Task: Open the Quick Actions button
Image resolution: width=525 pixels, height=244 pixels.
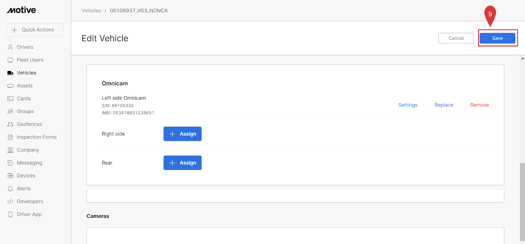Action: click(x=35, y=30)
